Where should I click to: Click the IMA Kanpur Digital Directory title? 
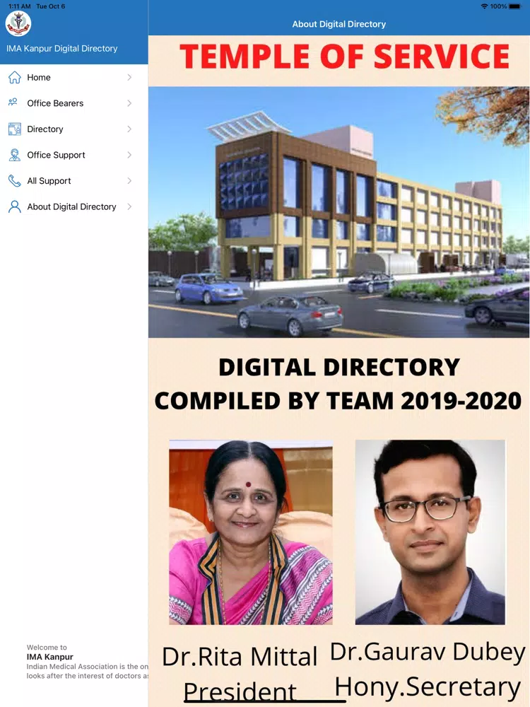pos(61,48)
